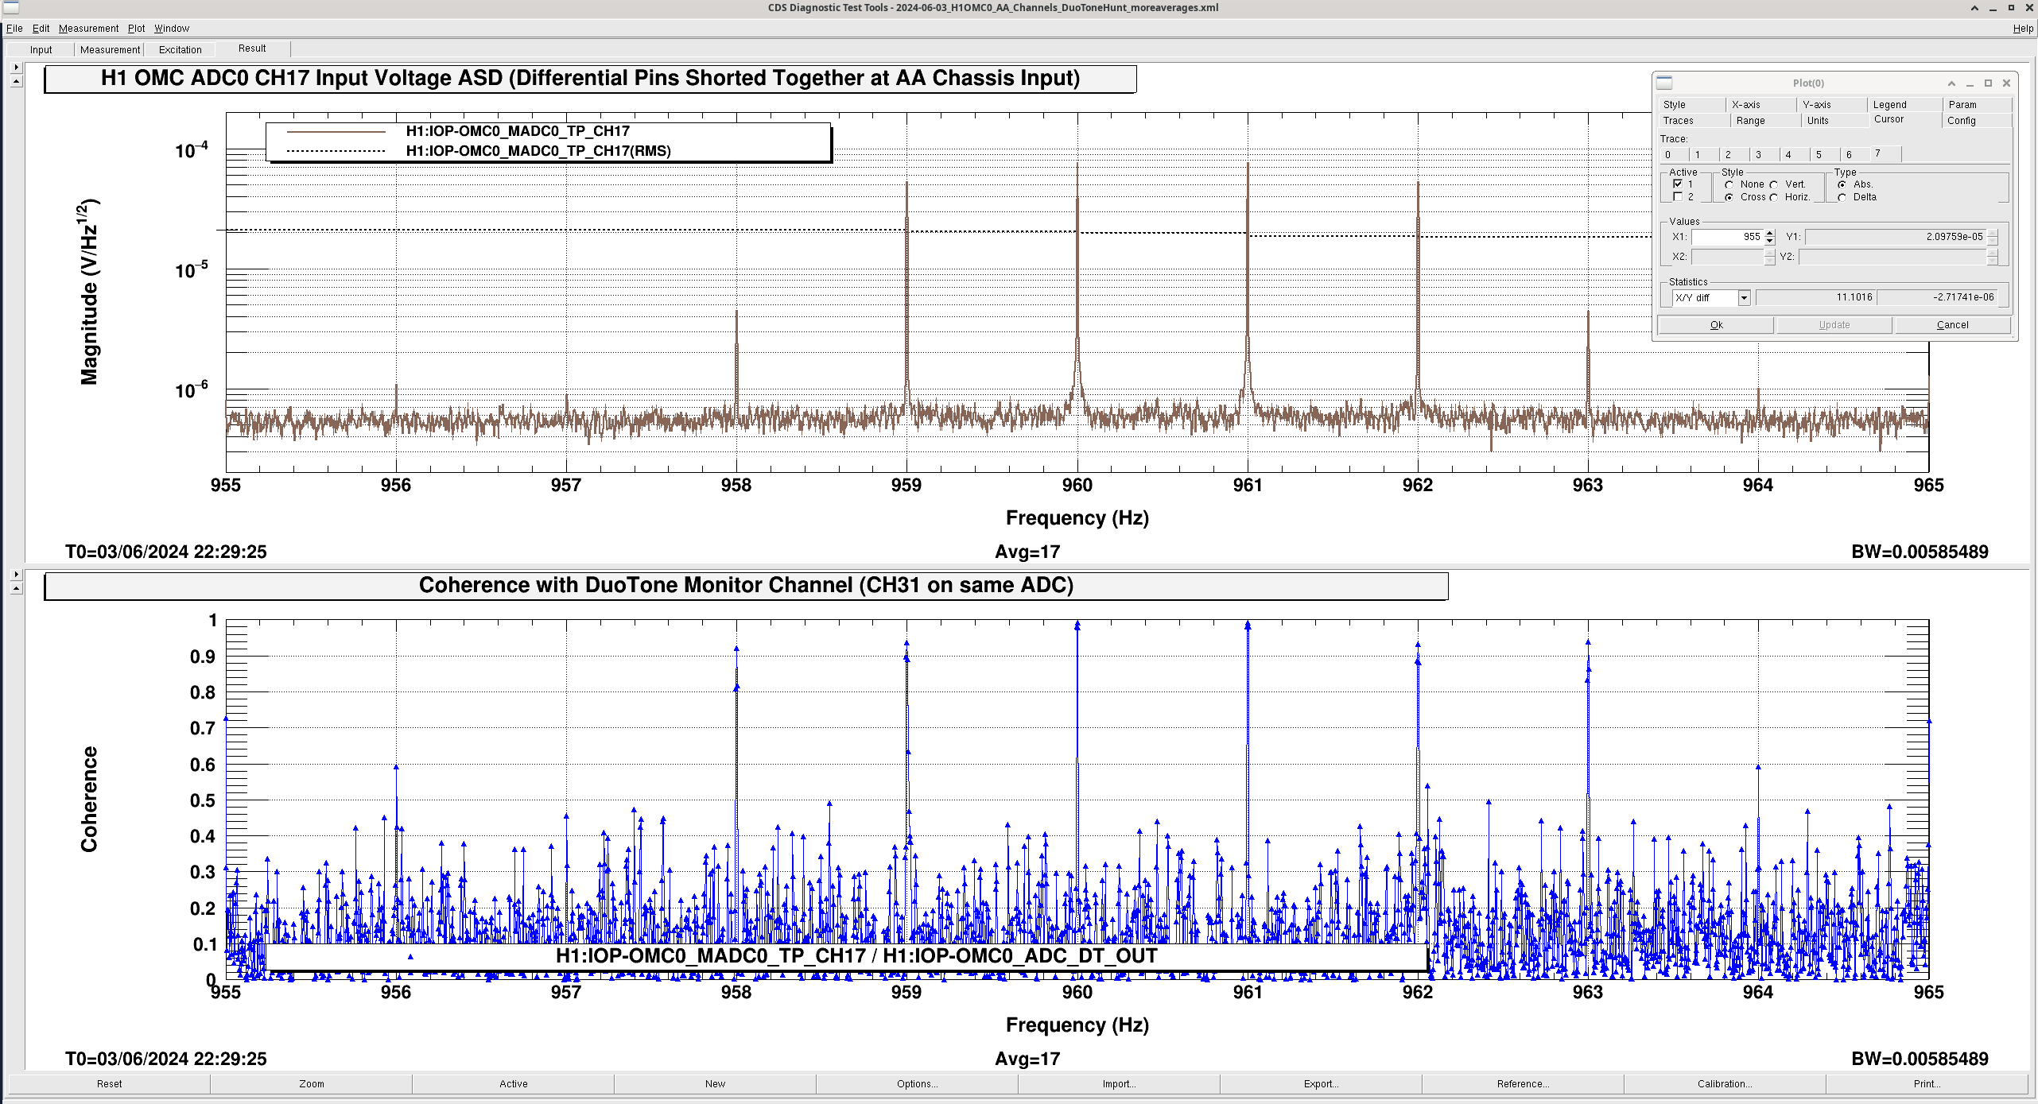Open Style tab in Plot dialog

point(1691,105)
